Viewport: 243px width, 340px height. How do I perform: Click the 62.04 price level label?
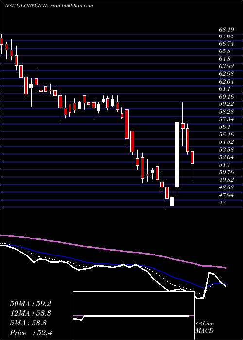click(x=226, y=82)
